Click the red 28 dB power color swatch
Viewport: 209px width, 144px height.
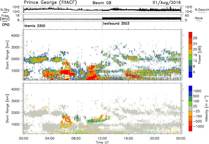(190, 35)
